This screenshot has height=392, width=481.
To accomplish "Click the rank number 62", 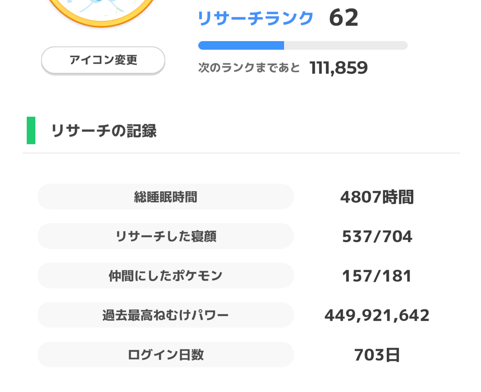I will tap(344, 18).
